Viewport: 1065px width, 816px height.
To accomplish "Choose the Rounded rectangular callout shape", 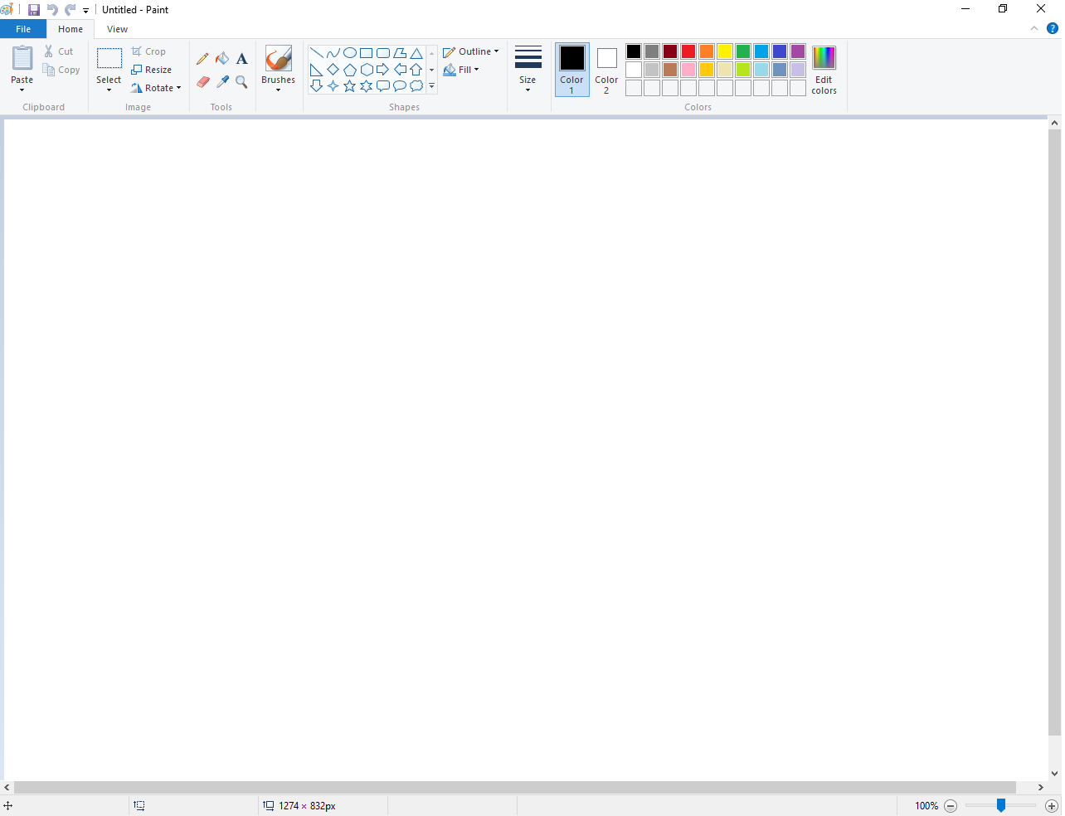I will (383, 86).
